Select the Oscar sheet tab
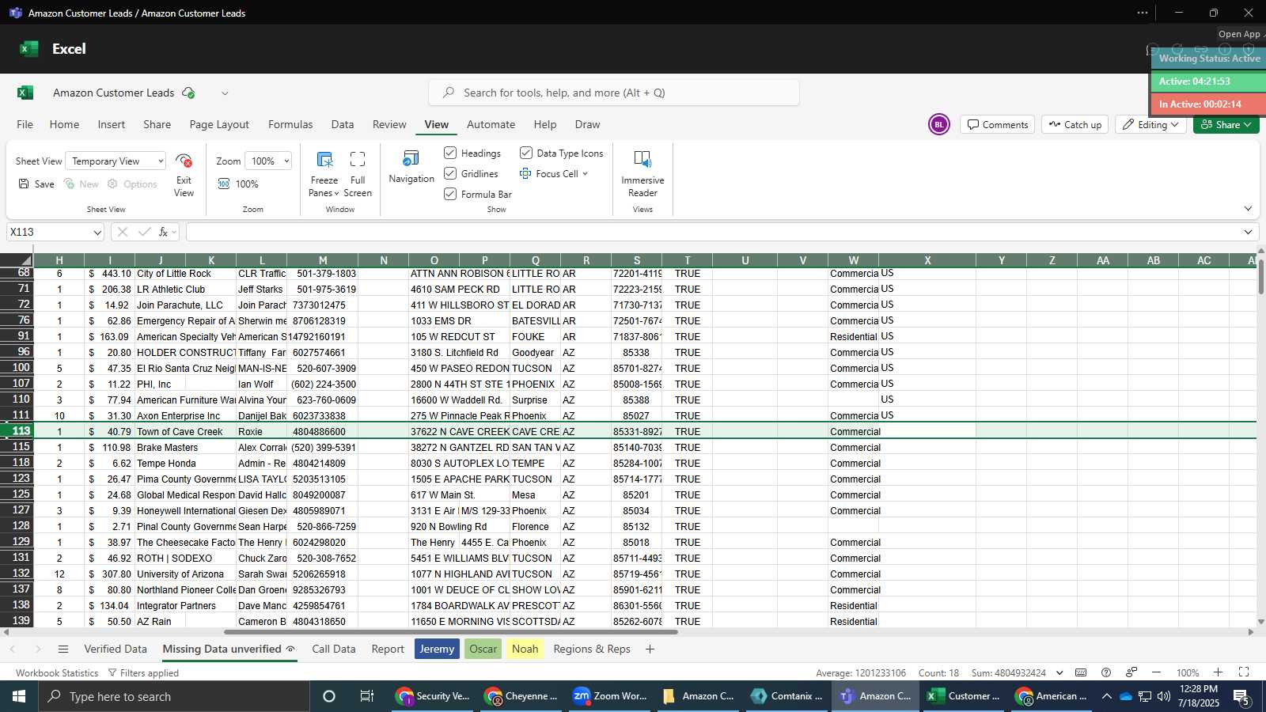 [x=483, y=649]
